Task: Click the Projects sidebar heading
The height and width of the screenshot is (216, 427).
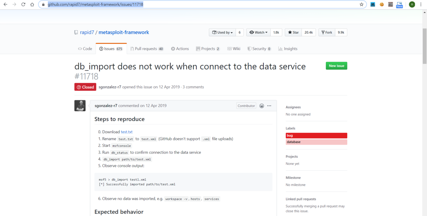Action: (x=292, y=157)
